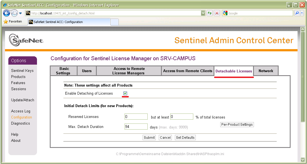Click the tab icon on the SafeNet browser tab
307x164 pixels.
pos(31,22)
